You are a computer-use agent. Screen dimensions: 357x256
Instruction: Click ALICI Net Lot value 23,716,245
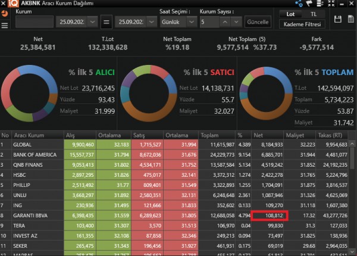[98, 88]
